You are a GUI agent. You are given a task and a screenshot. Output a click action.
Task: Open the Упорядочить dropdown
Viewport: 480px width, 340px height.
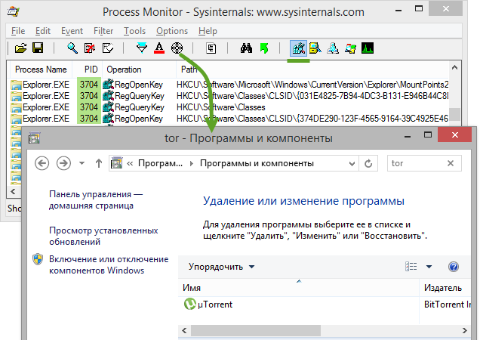pos(222,267)
